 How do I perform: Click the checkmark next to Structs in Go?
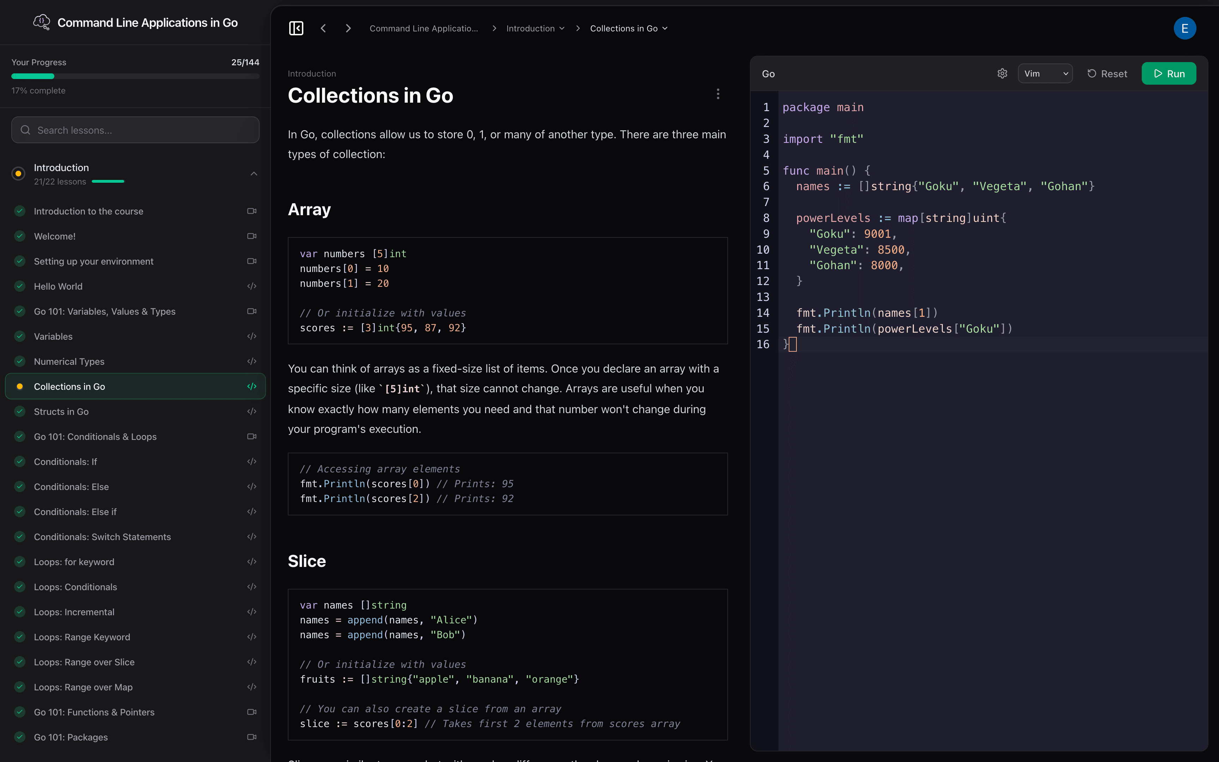click(20, 411)
